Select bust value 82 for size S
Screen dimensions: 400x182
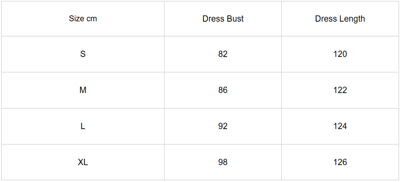click(223, 54)
